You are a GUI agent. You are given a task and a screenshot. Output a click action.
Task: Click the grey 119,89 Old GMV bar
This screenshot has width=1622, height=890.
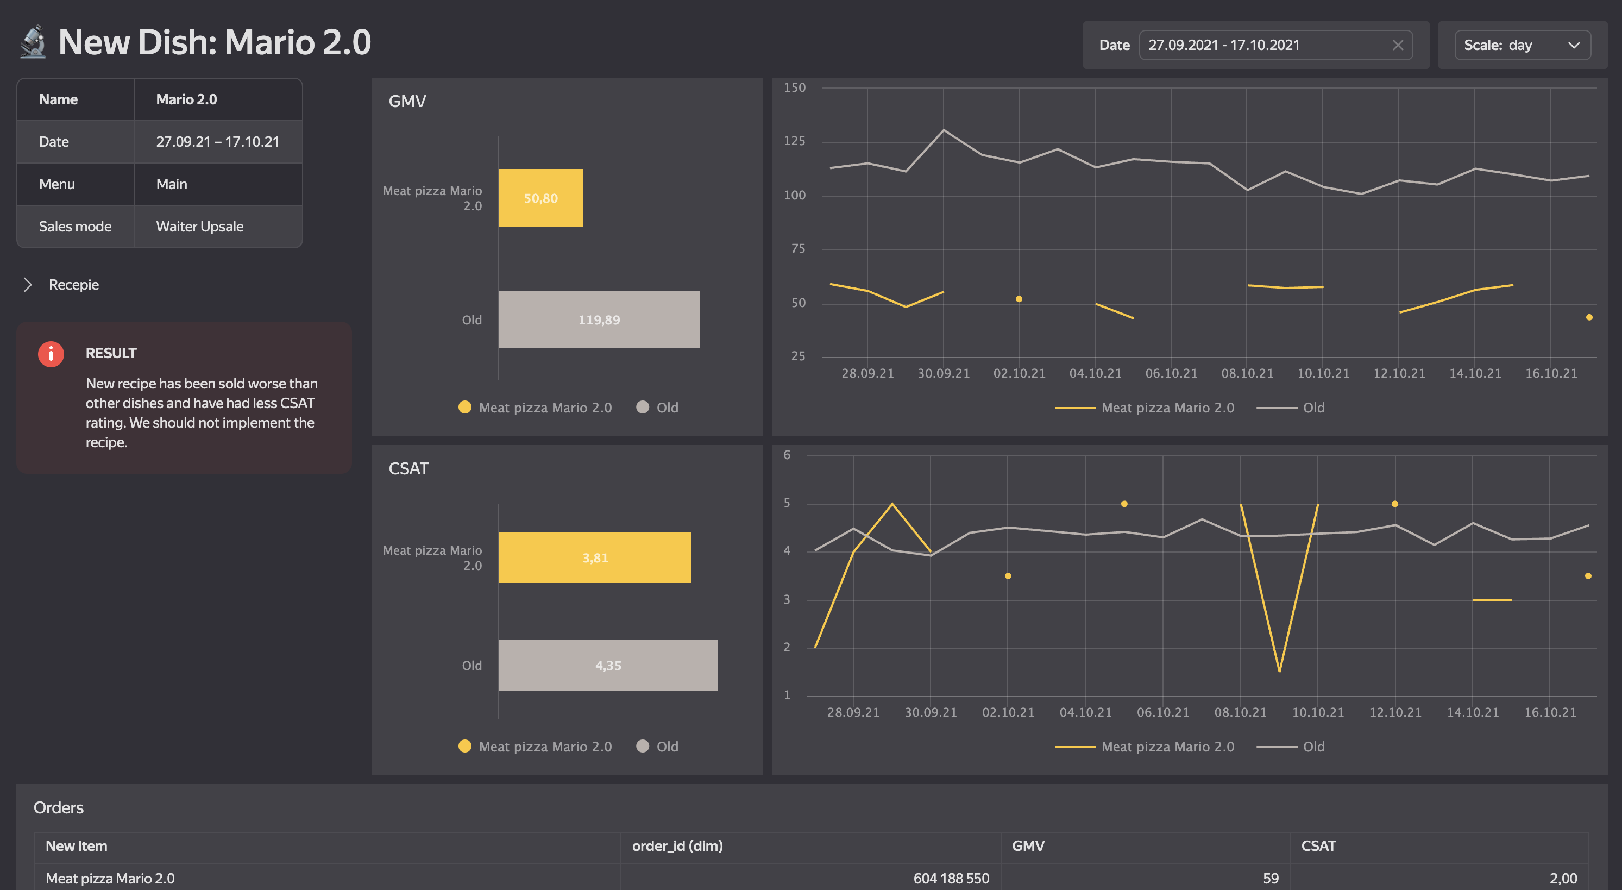pyautogui.click(x=598, y=319)
